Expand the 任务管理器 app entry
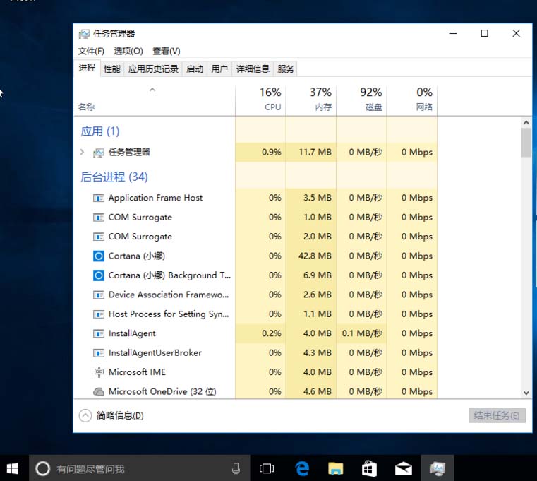This screenshot has height=481, width=537. pyautogui.click(x=83, y=152)
